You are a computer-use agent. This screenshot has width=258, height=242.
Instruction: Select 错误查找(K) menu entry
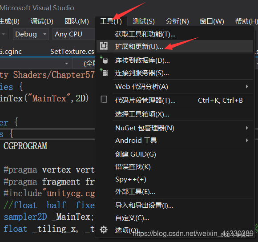pyautogui.click(x=174, y=167)
